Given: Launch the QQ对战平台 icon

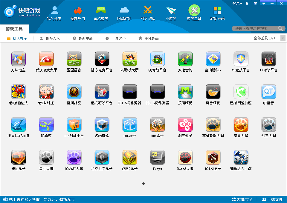Looking at the screenshot, I should pyautogui.click(x=157, y=59).
